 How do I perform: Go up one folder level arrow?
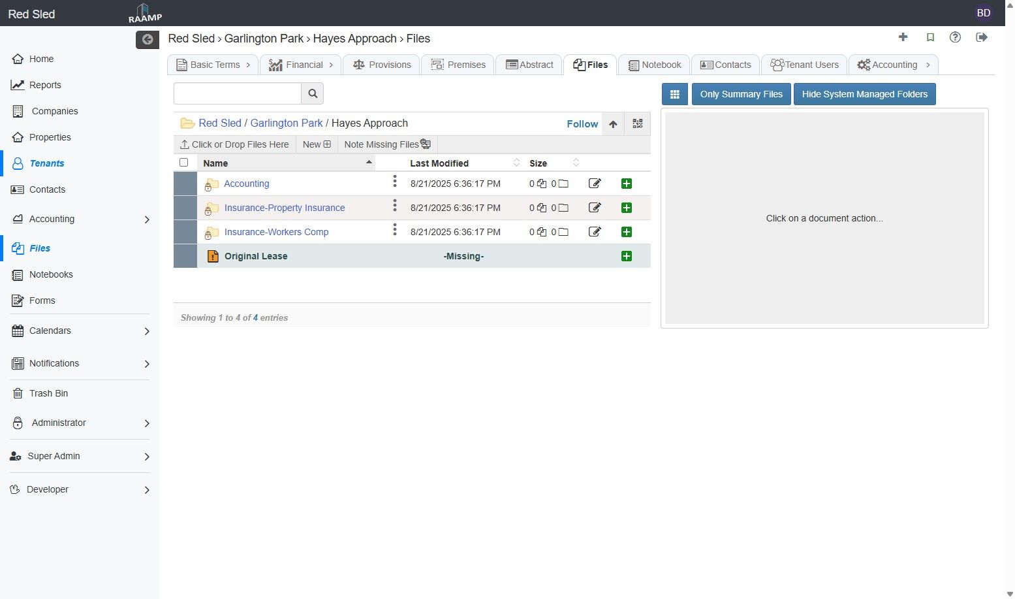[613, 124]
